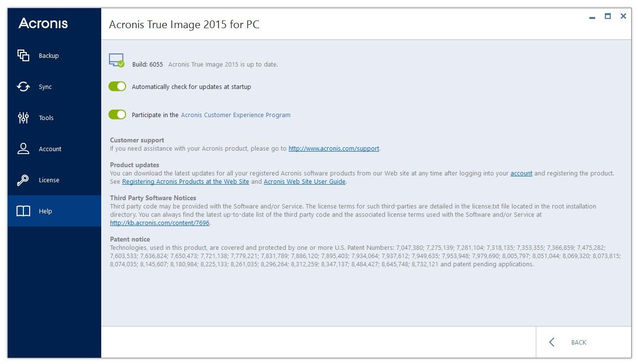Open kb.acronis.com/content/7696 link

click(160, 223)
